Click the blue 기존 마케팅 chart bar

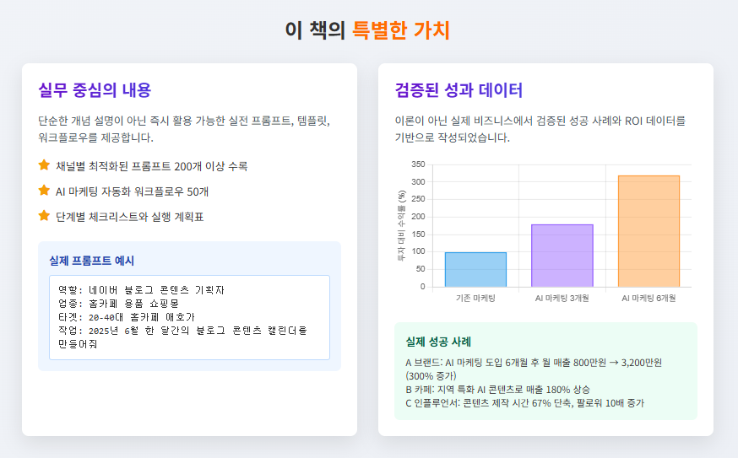(475, 270)
